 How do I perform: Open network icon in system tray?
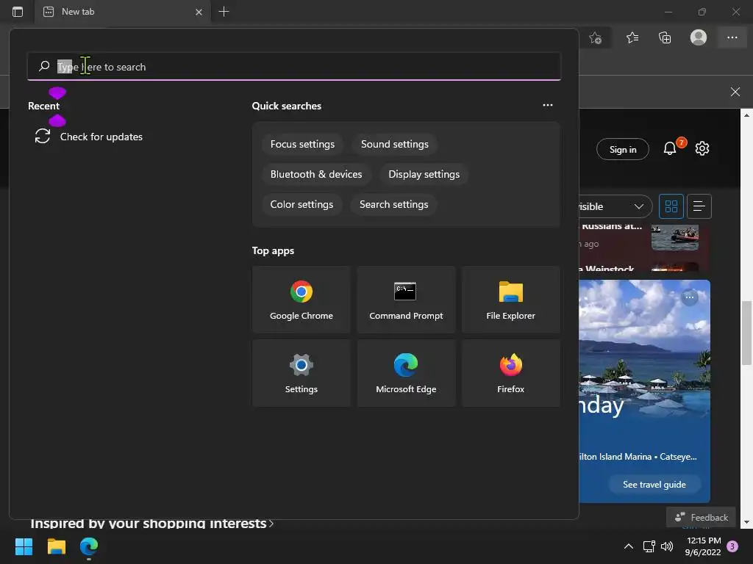(649, 546)
